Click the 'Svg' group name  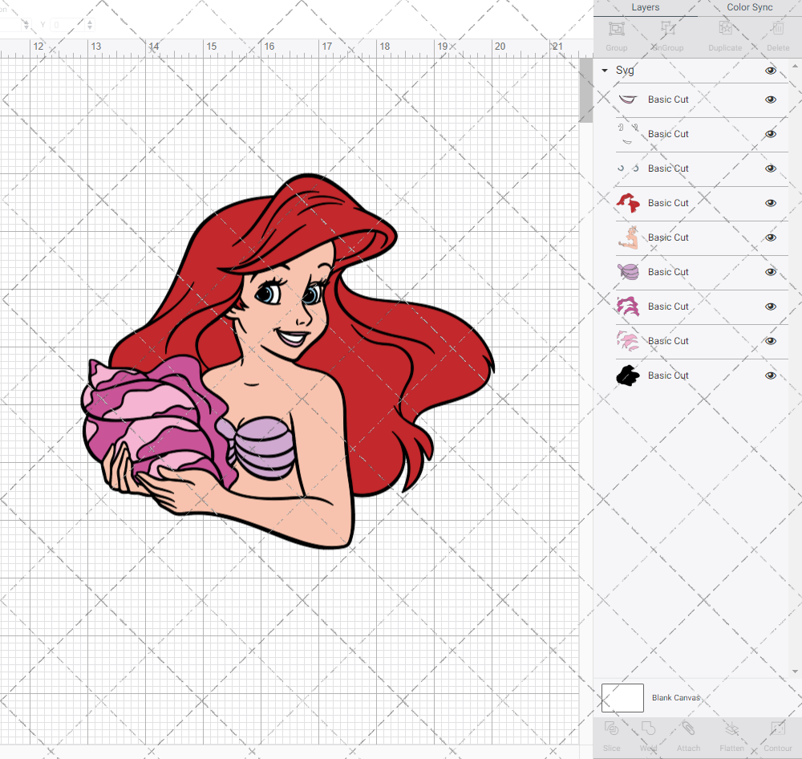click(x=625, y=71)
